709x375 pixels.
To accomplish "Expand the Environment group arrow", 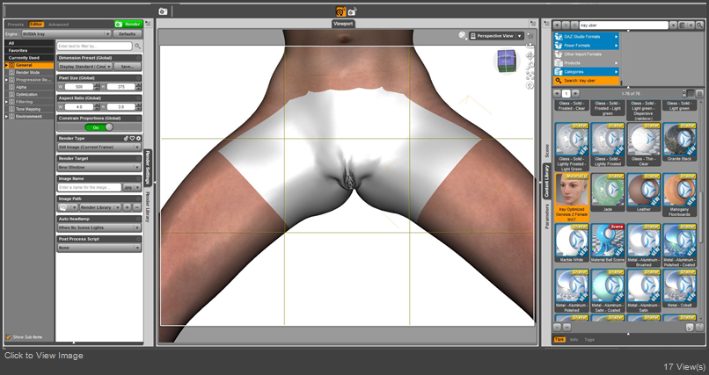I will 6,117.
